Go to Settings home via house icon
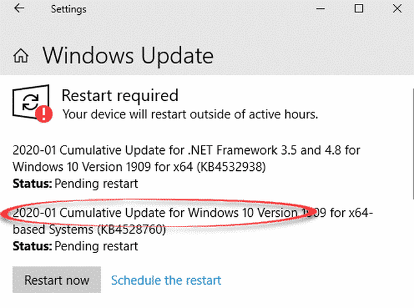The width and height of the screenshot is (414, 308). click(x=22, y=55)
